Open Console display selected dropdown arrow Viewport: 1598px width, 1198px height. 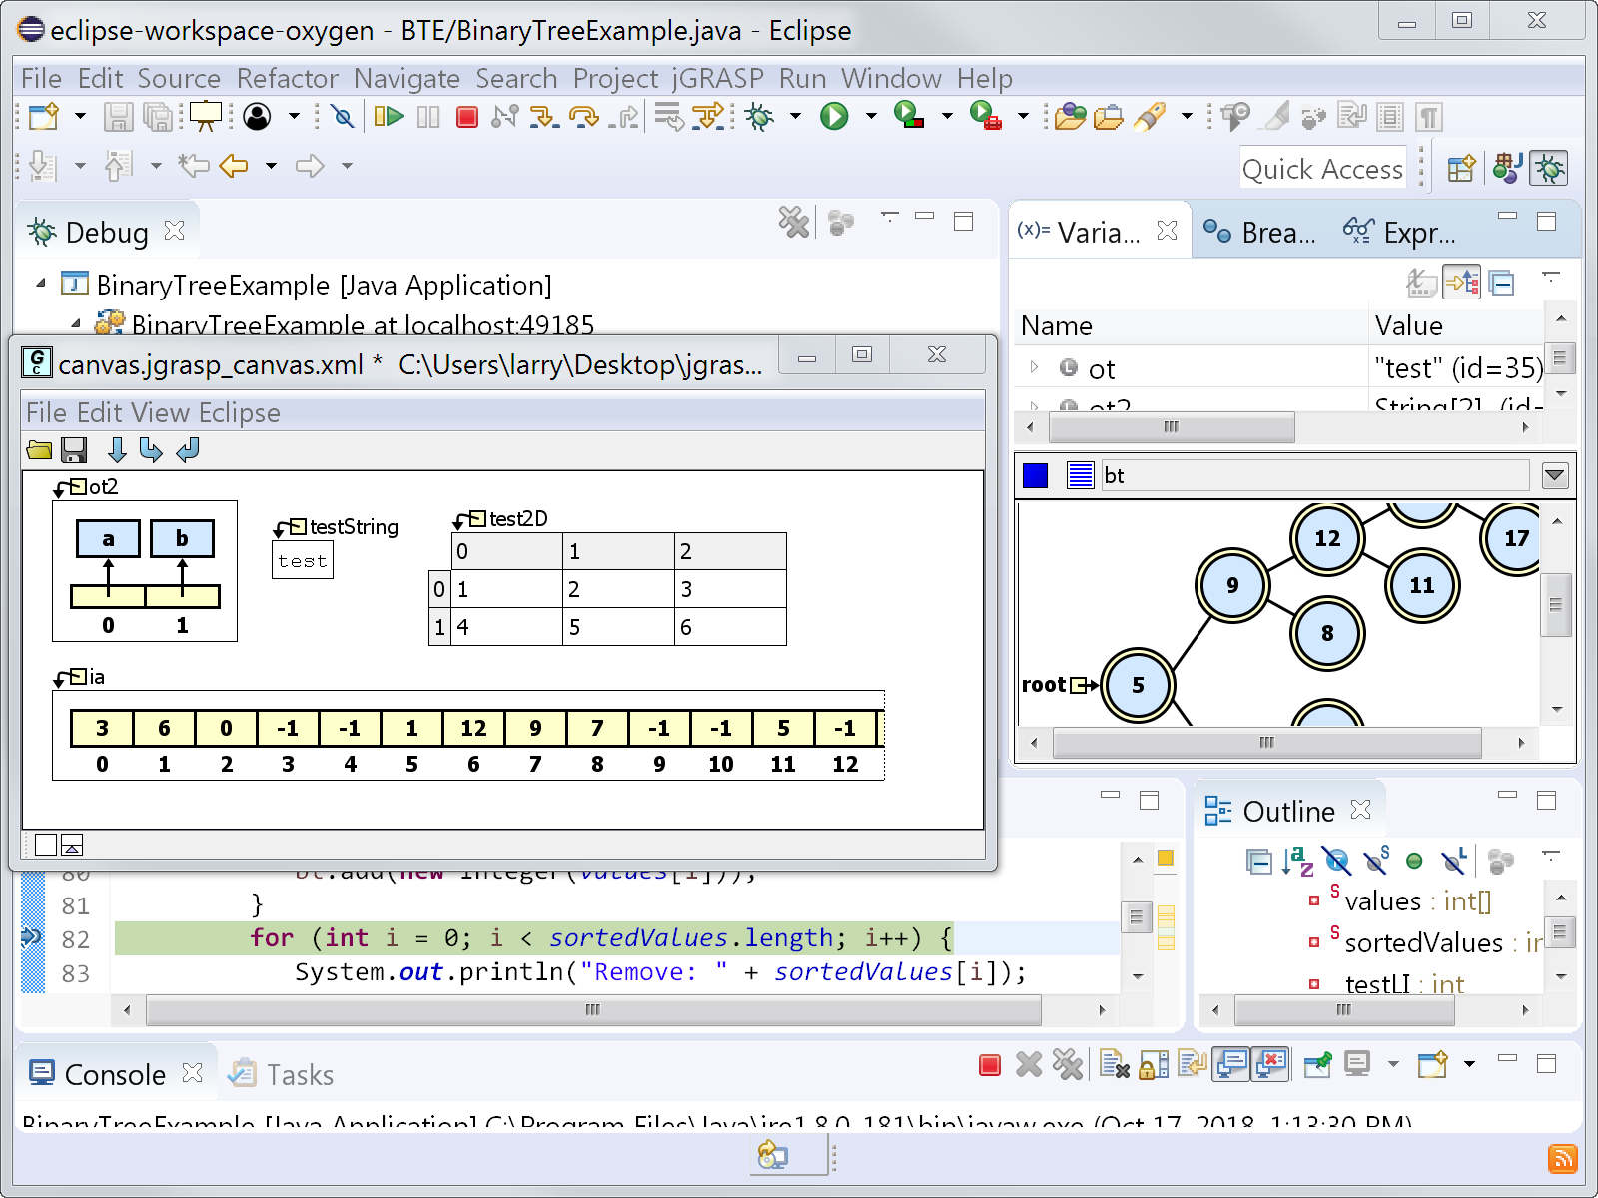pyautogui.click(x=1393, y=1065)
